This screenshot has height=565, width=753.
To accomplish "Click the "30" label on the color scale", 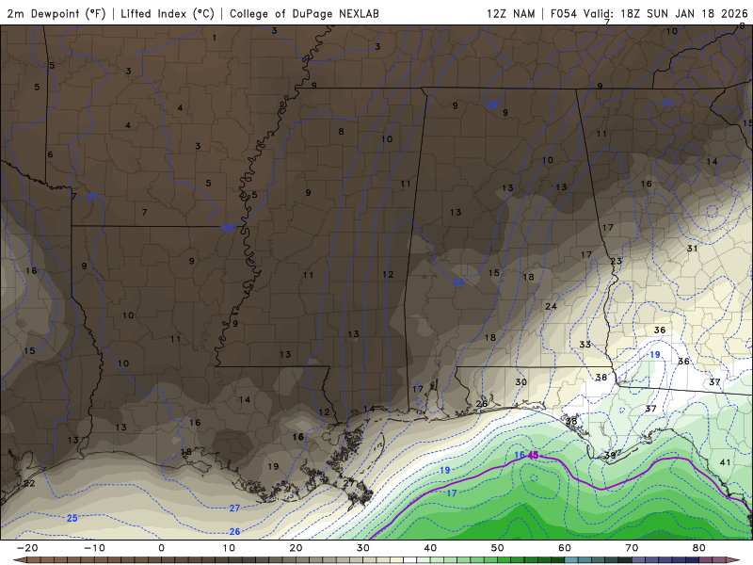I will coord(363,548).
